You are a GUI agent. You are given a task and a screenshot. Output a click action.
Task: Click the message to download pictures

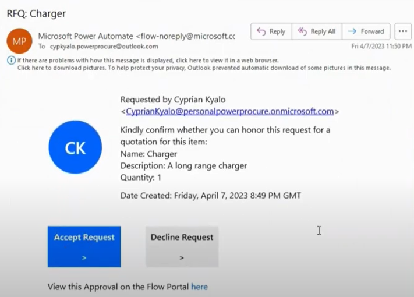point(204,68)
